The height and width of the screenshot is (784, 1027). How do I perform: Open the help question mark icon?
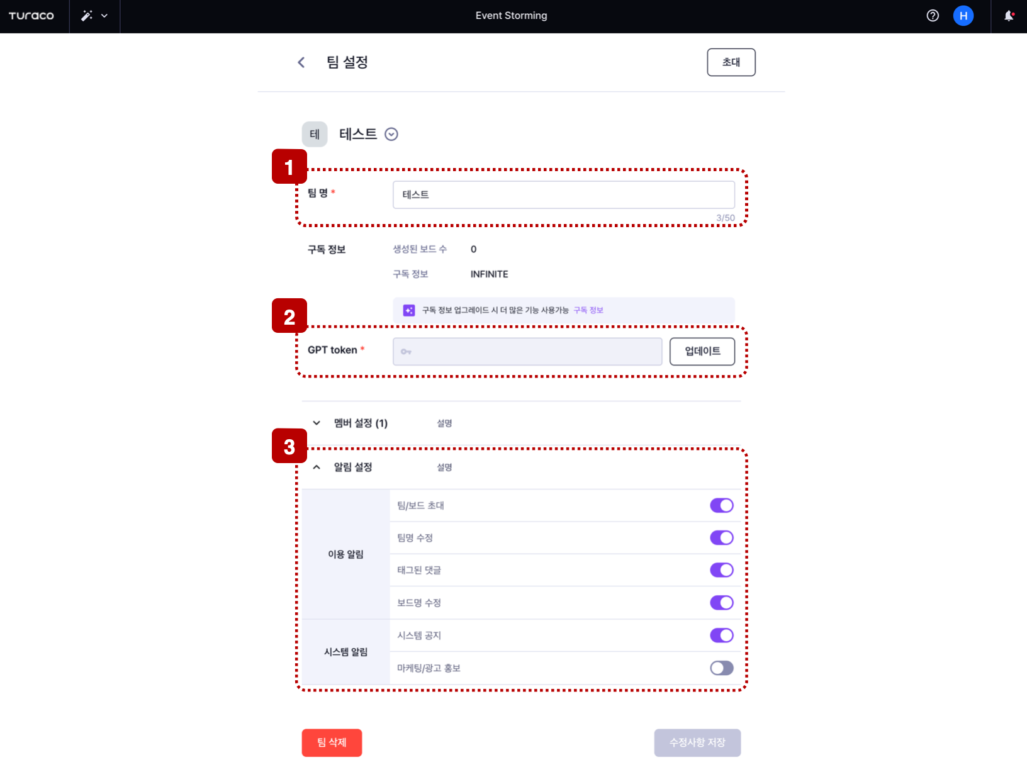point(933,16)
